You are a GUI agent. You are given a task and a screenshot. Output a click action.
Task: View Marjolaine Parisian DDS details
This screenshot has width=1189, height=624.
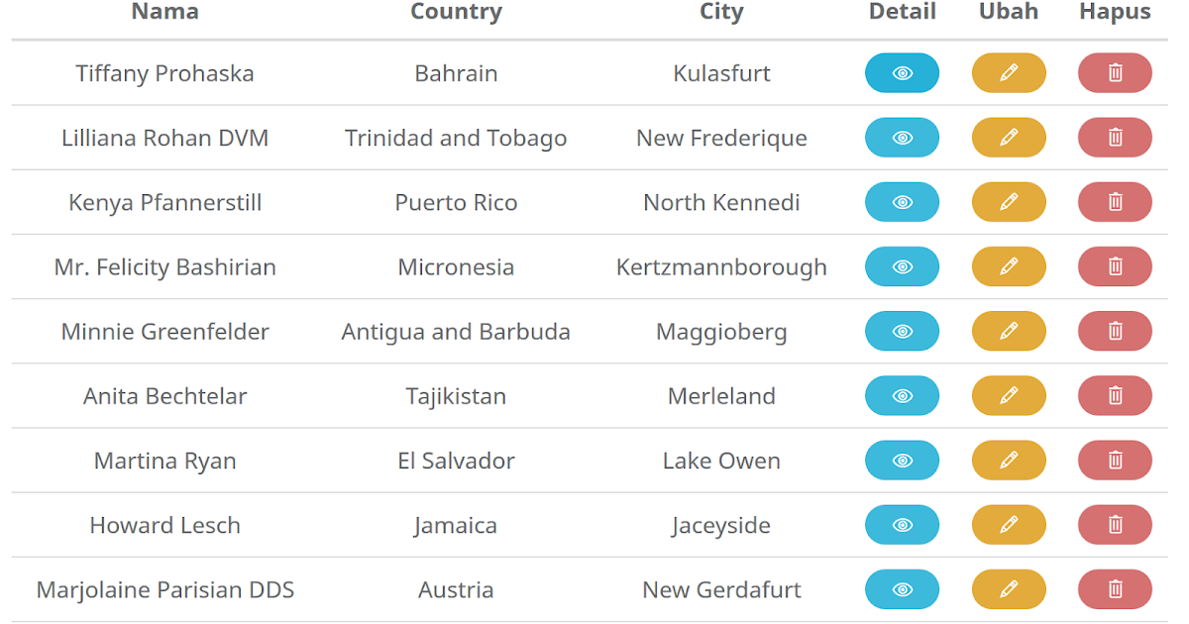point(902,589)
